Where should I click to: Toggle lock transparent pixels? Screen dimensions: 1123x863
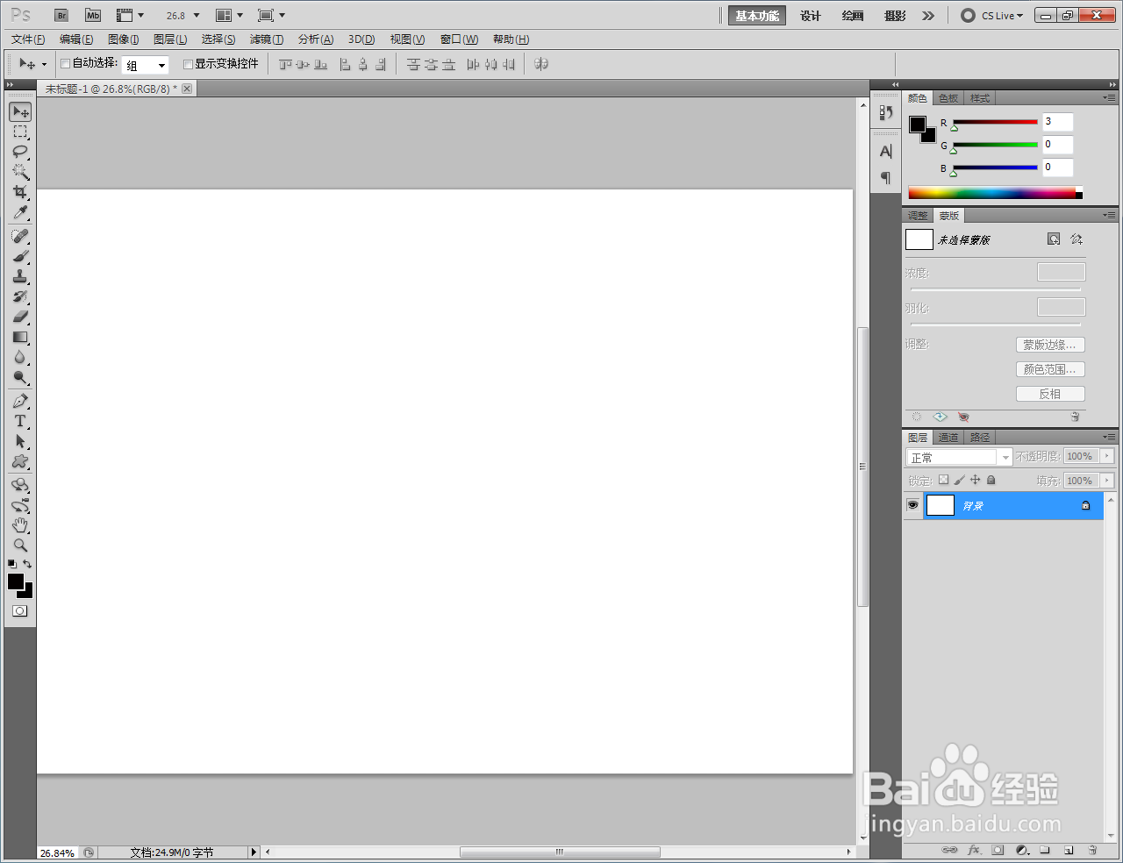pyautogui.click(x=943, y=480)
